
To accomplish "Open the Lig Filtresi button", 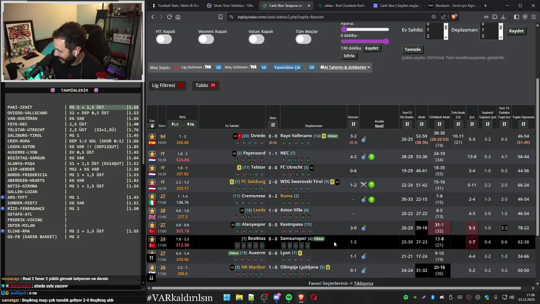I will (x=167, y=85).
